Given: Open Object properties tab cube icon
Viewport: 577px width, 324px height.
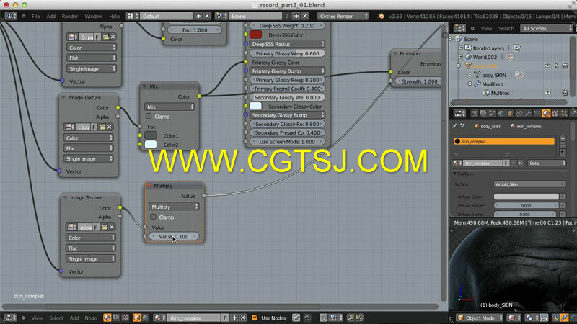Looking at the screenshot, I should tap(510, 114).
